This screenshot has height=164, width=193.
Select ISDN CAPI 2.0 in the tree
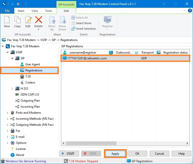pos(30,95)
